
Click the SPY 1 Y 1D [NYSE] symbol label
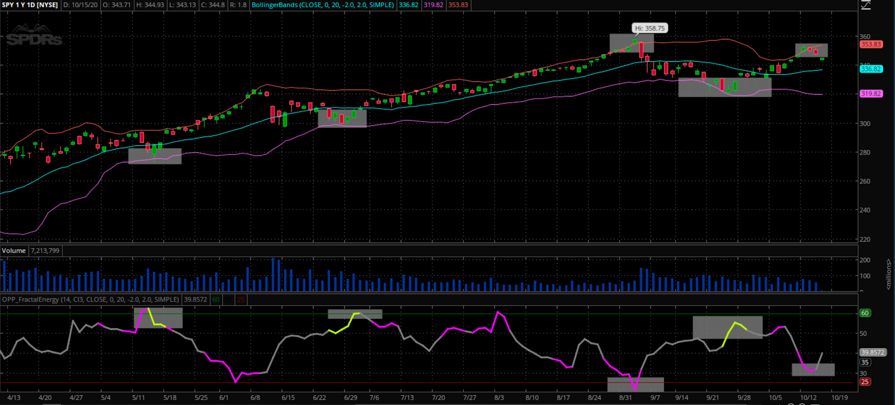[x=30, y=4]
